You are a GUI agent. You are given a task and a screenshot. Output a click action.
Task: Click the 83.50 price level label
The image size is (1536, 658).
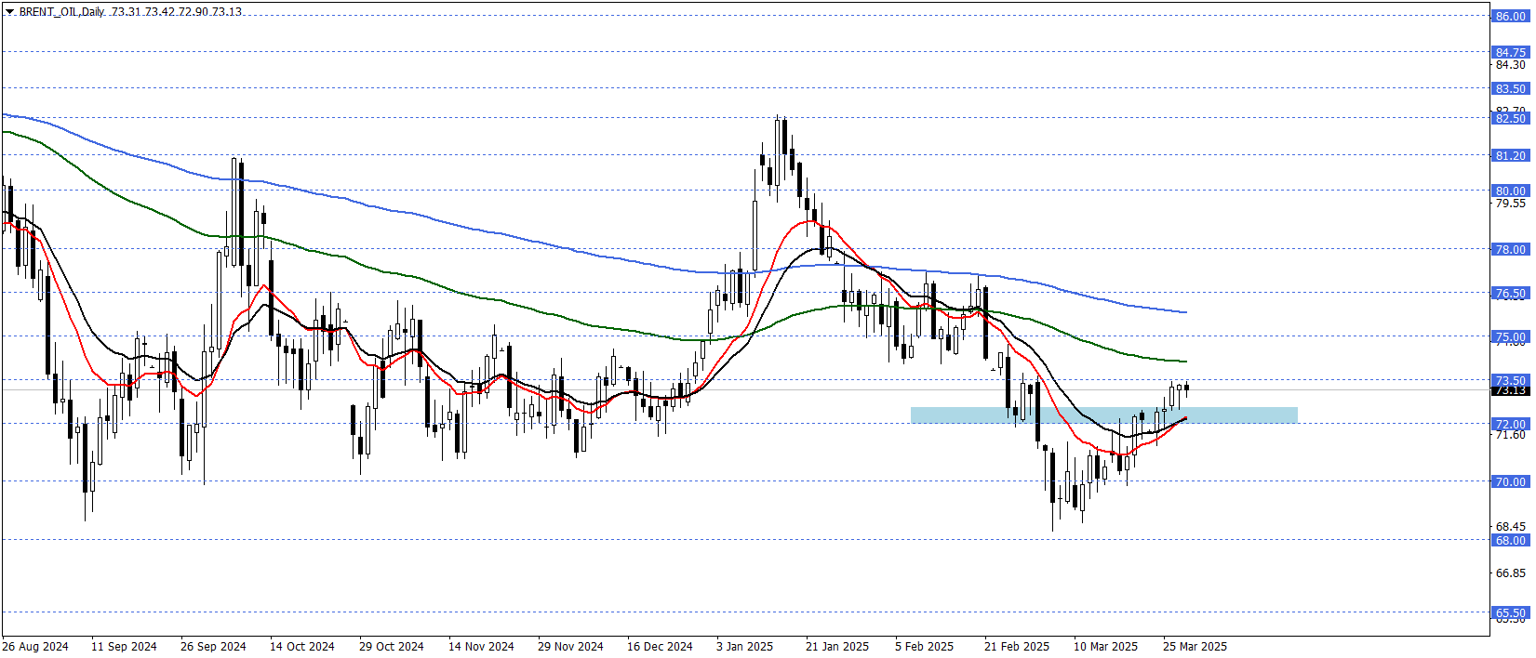click(x=1511, y=89)
